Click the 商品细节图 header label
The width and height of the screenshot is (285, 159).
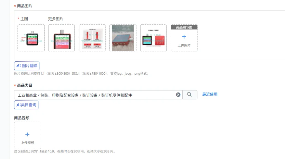coord(184,27)
